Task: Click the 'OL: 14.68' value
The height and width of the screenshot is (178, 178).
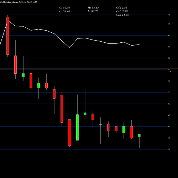Action: [122, 15]
